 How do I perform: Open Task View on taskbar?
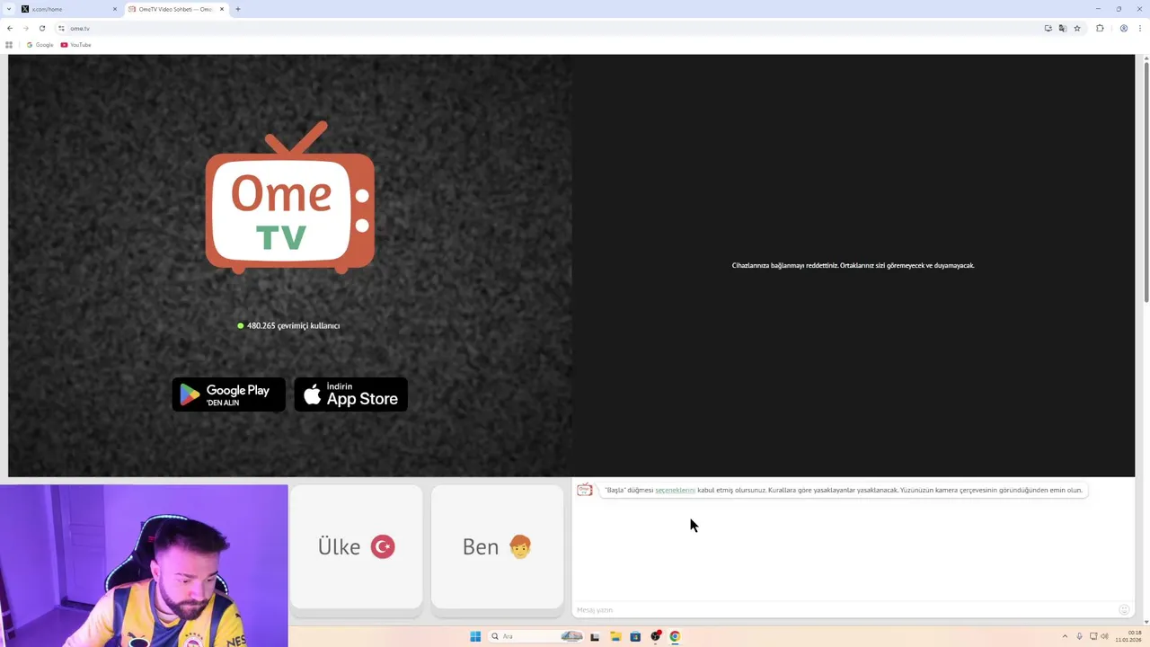tap(595, 636)
